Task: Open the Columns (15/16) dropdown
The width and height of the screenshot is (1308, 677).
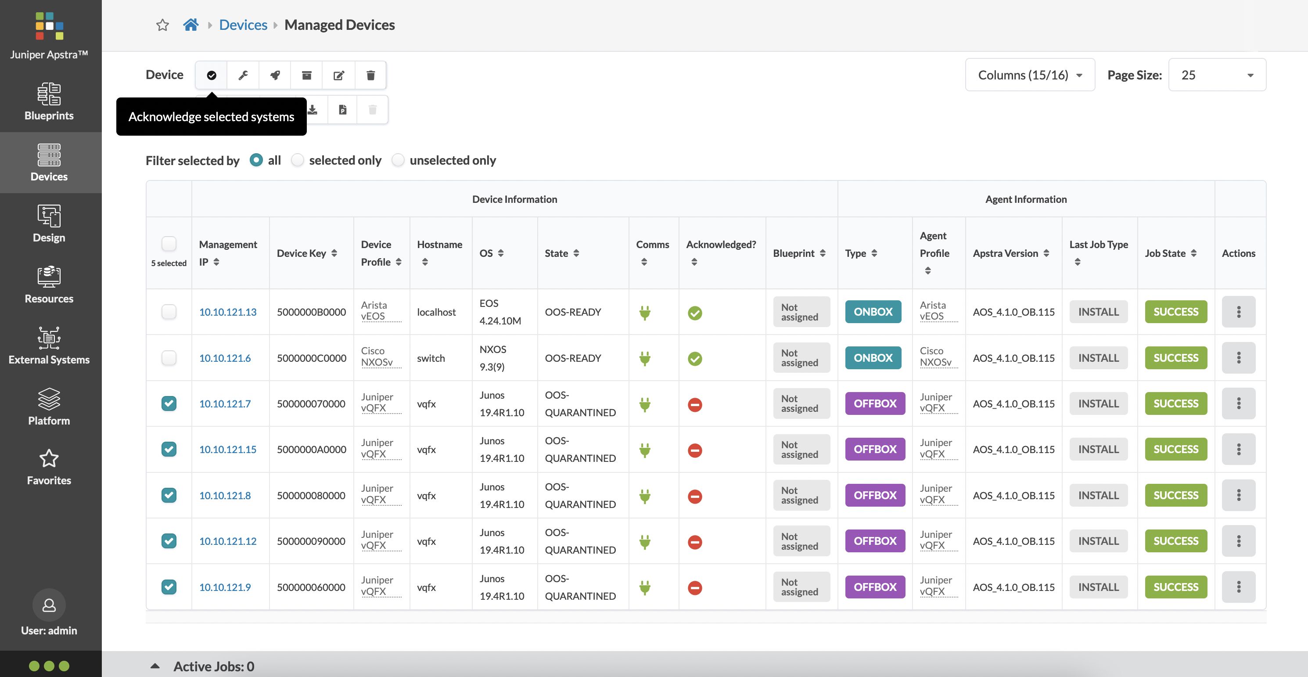Action: pos(1030,75)
